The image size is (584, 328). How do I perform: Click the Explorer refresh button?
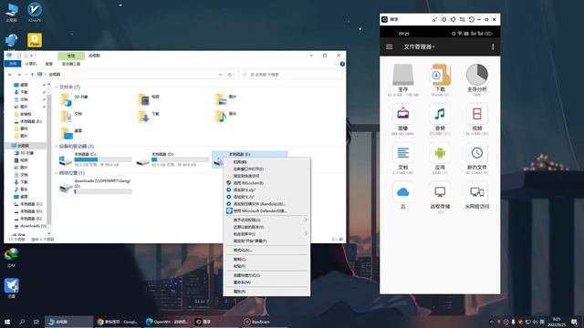point(230,75)
